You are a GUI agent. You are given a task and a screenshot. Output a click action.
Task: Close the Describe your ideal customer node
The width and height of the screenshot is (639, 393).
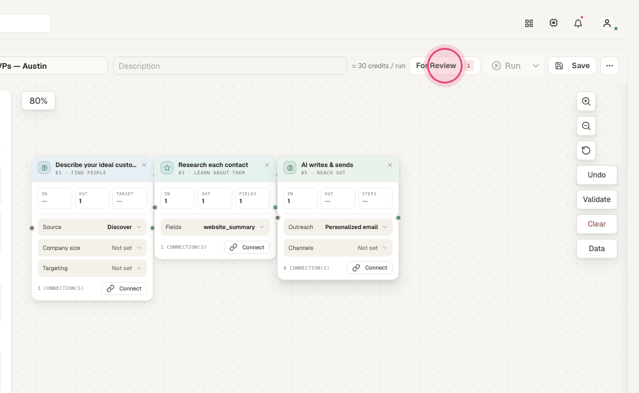pos(144,165)
